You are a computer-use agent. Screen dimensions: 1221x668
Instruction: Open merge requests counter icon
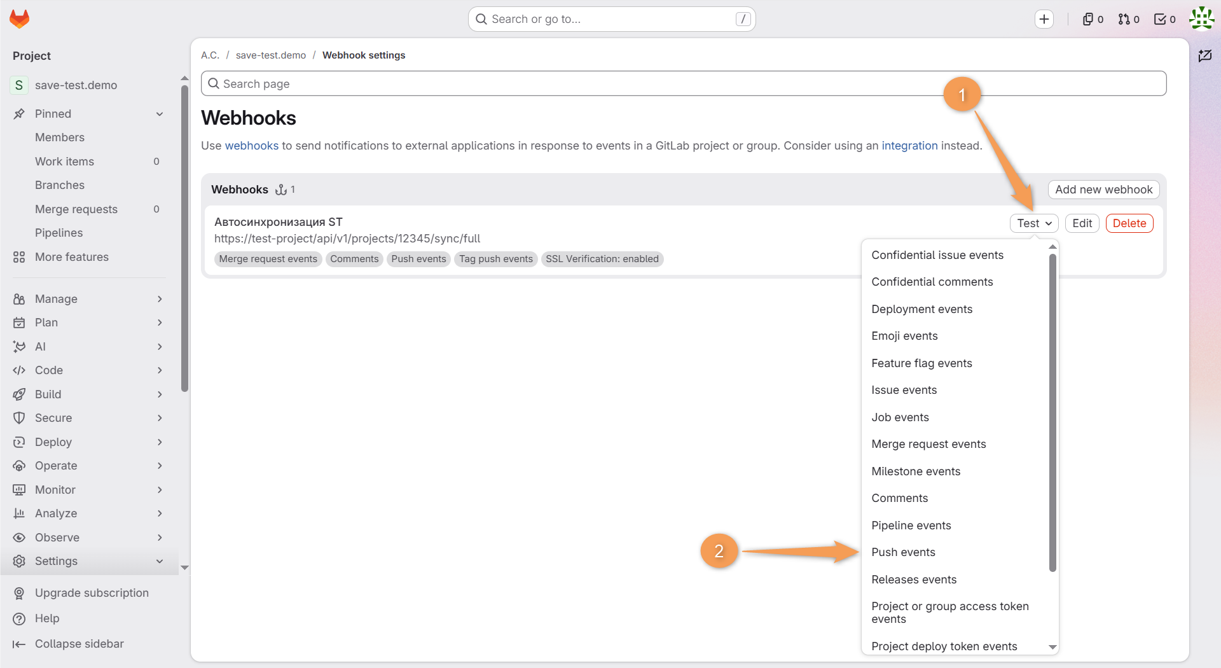click(x=1129, y=19)
